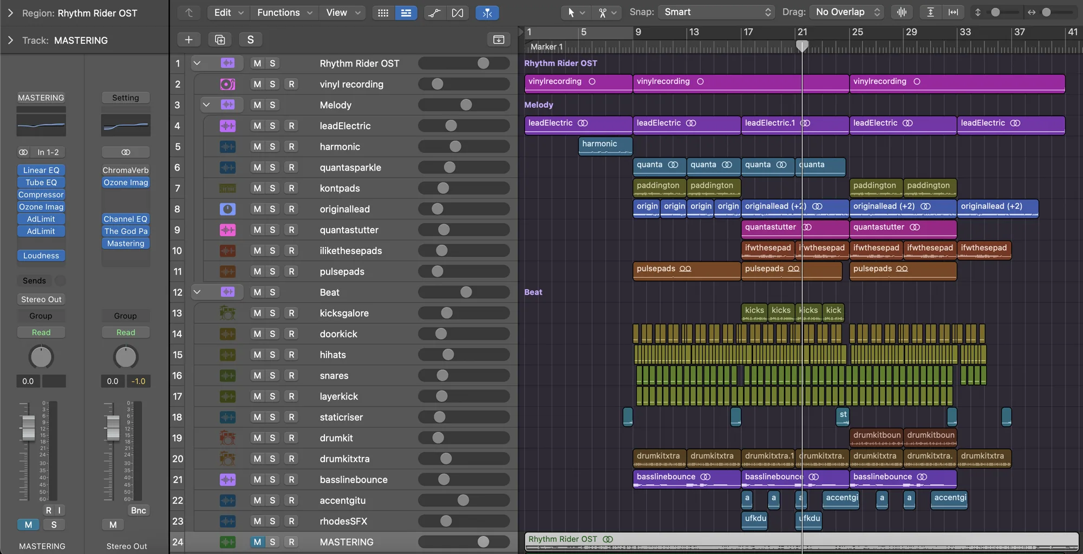The width and height of the screenshot is (1083, 554).
Task: Record-enable the snares track
Action: pos(291,375)
